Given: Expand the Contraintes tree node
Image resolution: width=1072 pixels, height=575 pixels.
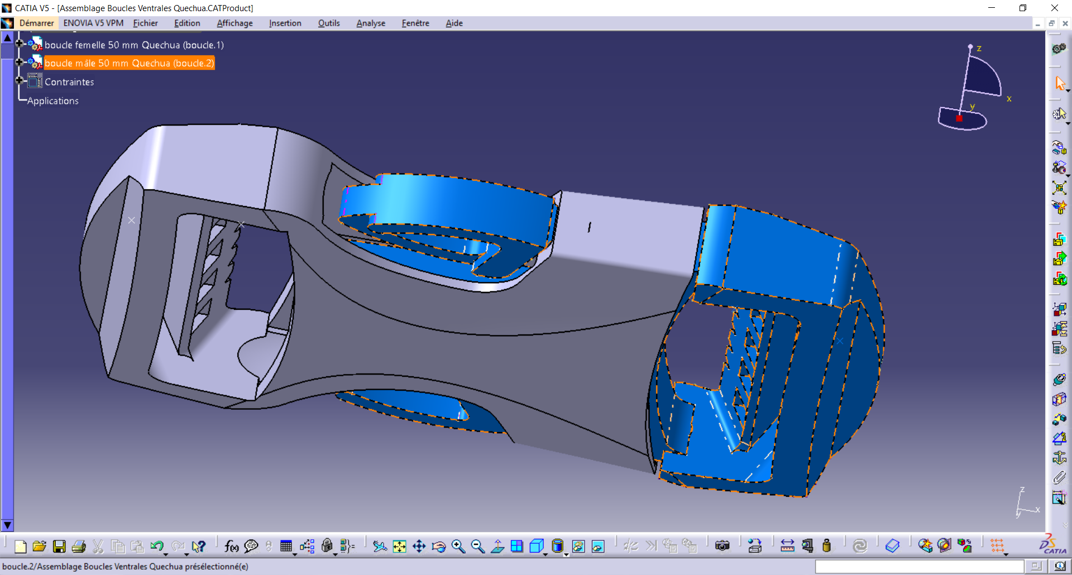Looking at the screenshot, I should (x=19, y=80).
